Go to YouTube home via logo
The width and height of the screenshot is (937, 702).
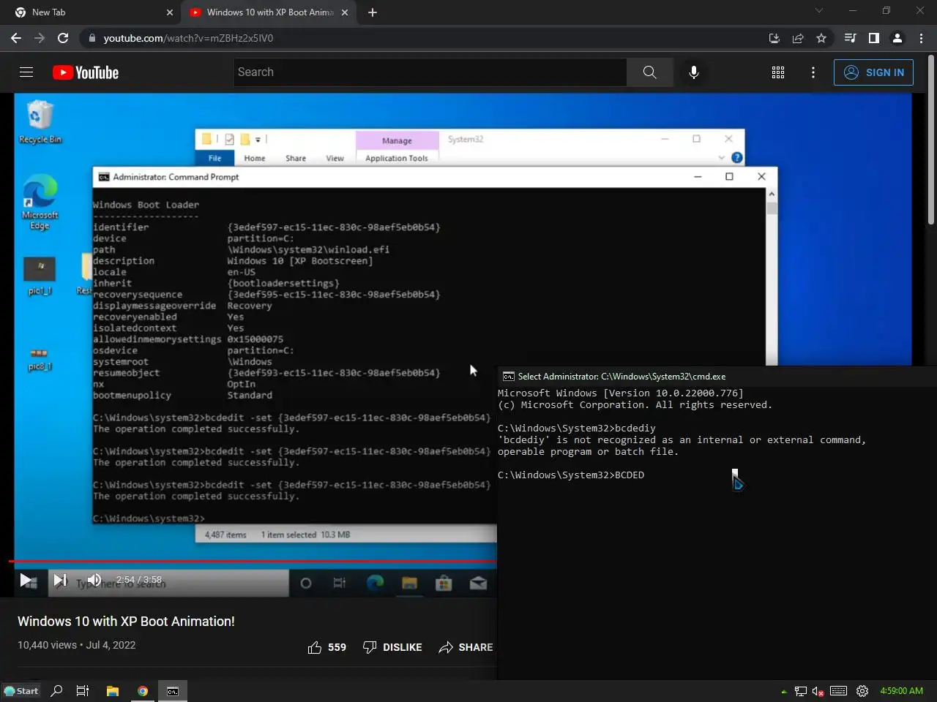[86, 72]
